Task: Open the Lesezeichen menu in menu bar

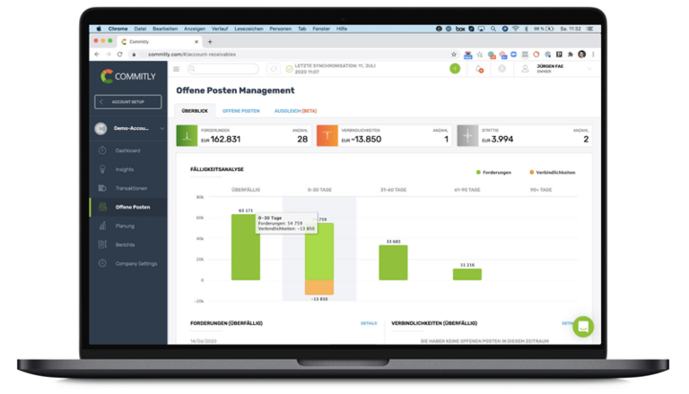Action: (247, 29)
